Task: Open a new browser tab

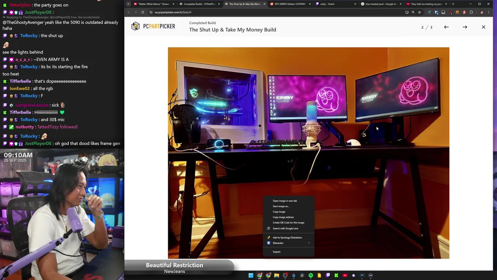Action: (453, 4)
